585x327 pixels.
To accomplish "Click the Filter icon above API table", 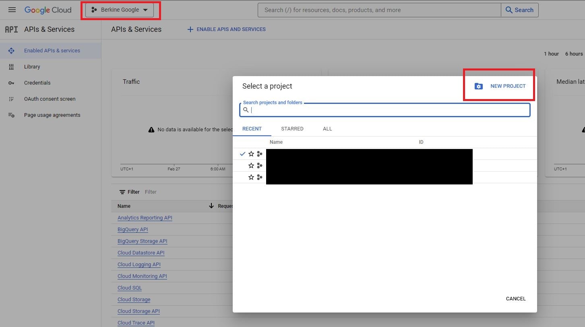I will point(122,192).
